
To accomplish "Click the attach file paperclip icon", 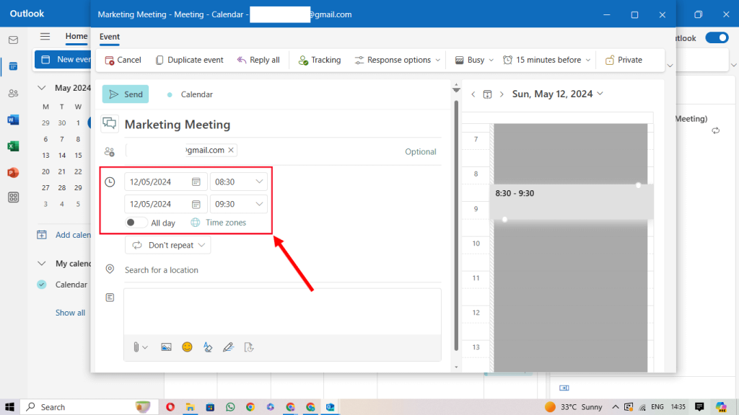I will pos(136,347).
